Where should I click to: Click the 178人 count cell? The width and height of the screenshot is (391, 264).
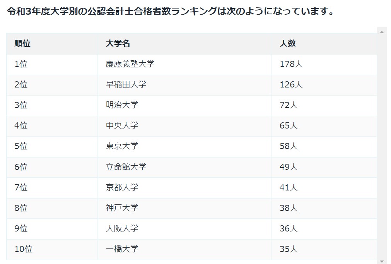(x=324, y=64)
